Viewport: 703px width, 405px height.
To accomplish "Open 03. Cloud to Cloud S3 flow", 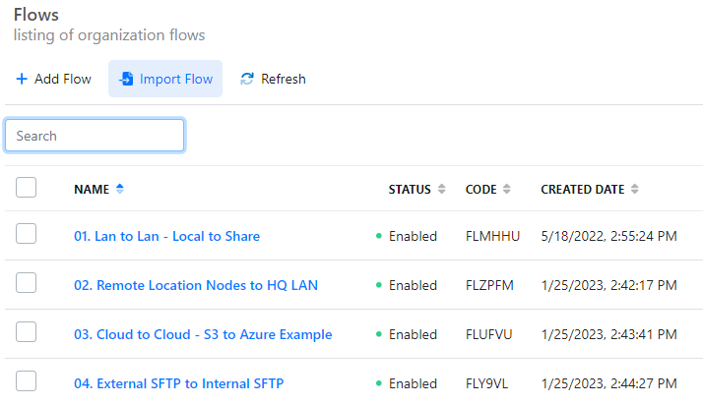I will tap(203, 334).
